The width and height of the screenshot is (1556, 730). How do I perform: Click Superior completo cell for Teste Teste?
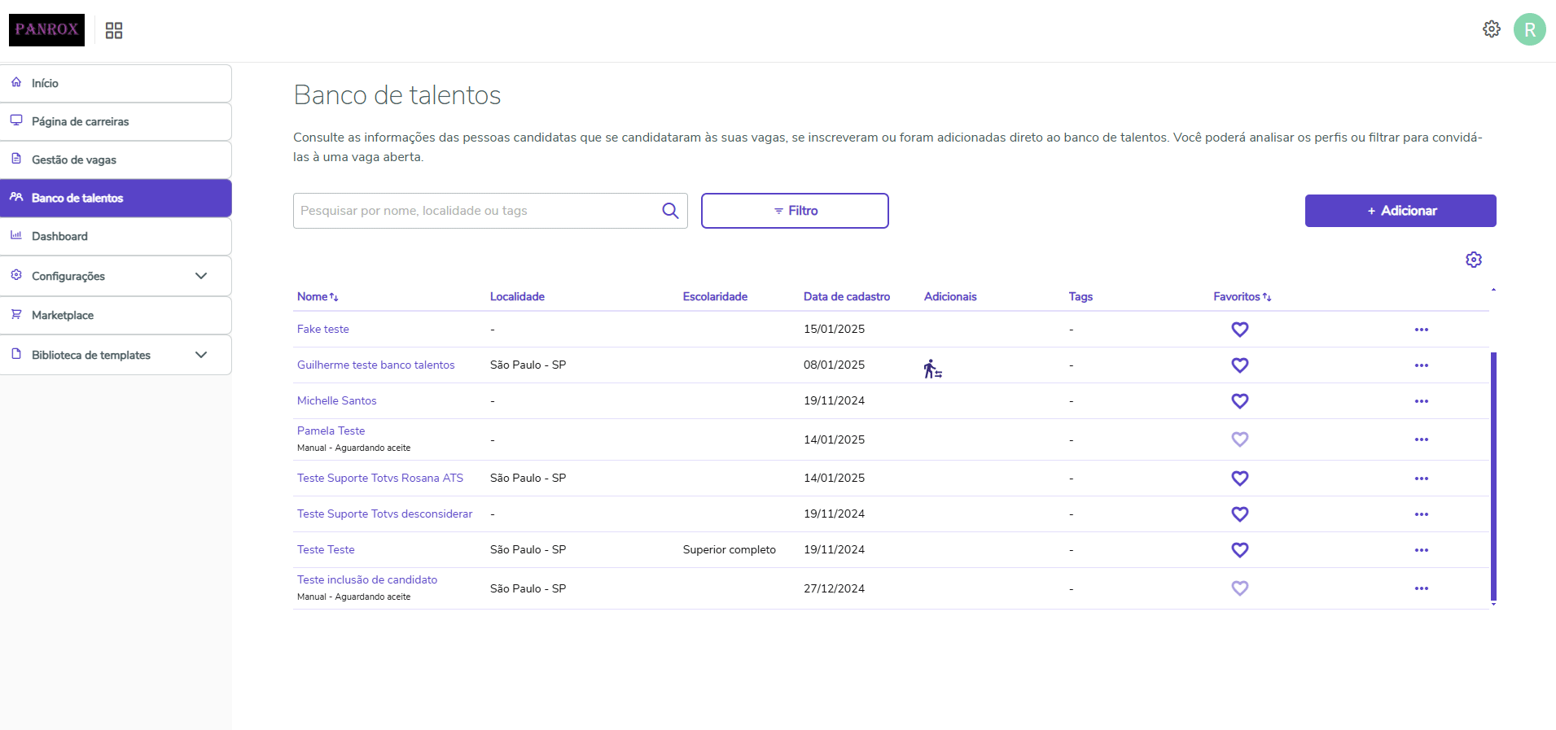pyautogui.click(x=730, y=550)
